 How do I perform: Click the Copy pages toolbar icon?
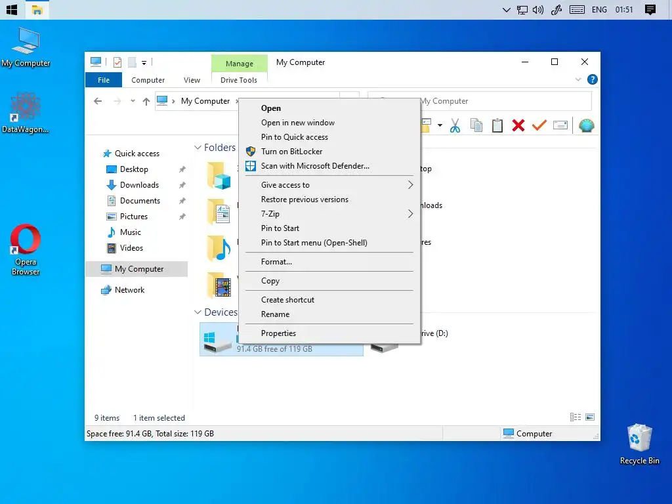[x=476, y=125]
